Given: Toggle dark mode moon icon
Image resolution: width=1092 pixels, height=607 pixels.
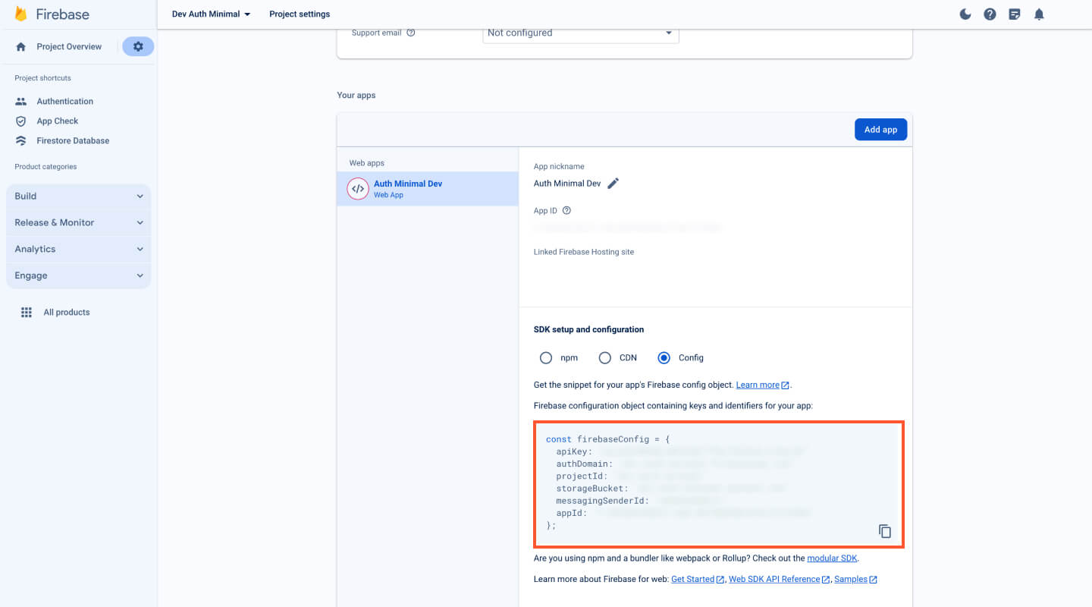Looking at the screenshot, I should [x=965, y=14].
